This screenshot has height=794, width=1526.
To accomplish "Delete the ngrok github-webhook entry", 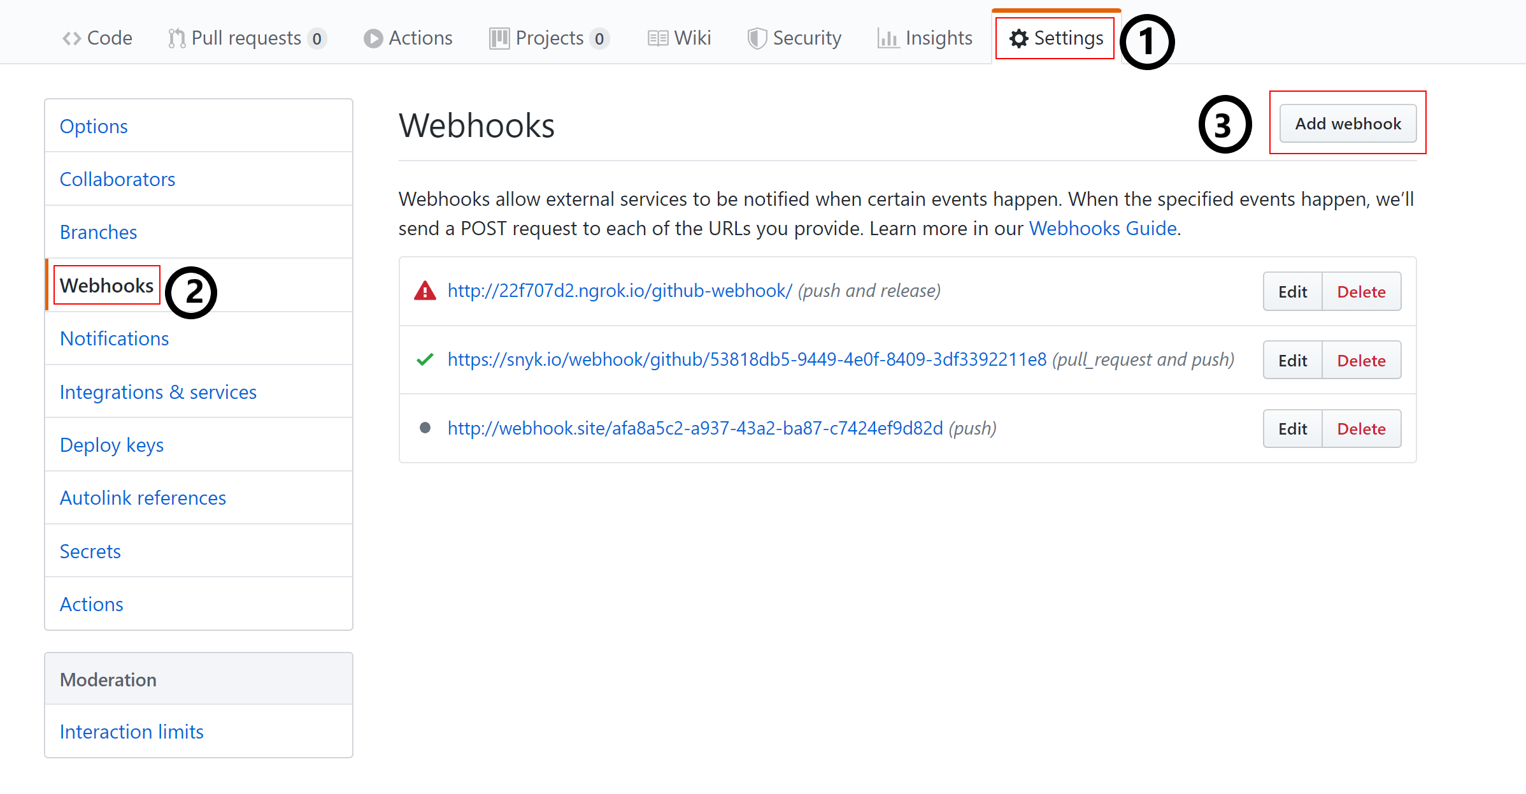I will 1361,292.
